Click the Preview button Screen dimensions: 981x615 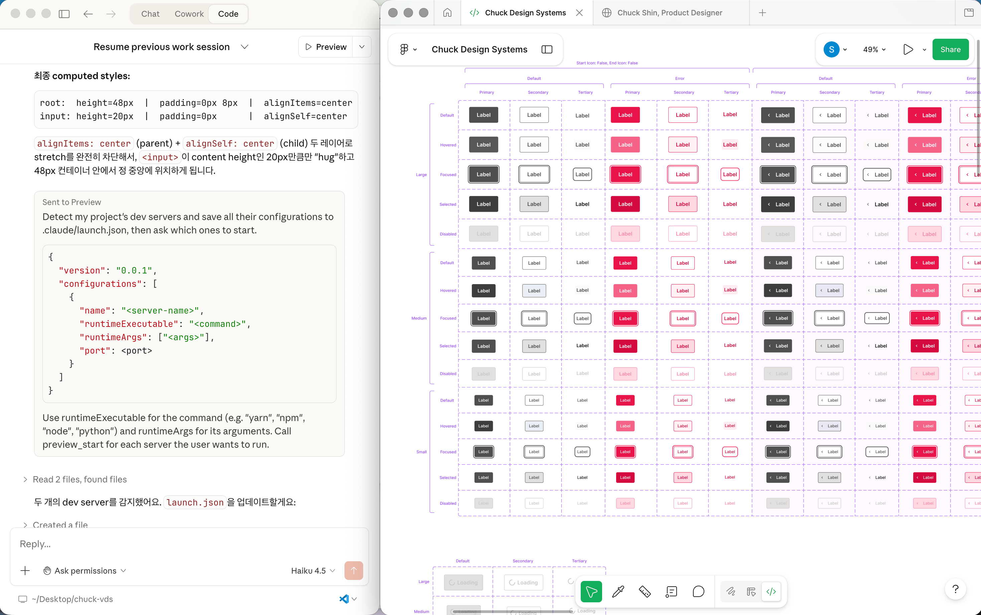click(326, 47)
